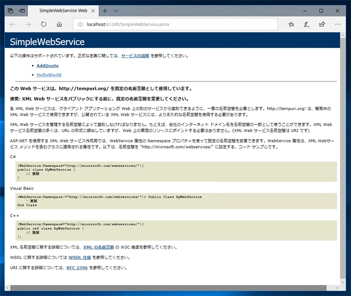351x296 pixels.
Task: Click the horizontal scrollbar right arrow
Action: pos(337,288)
